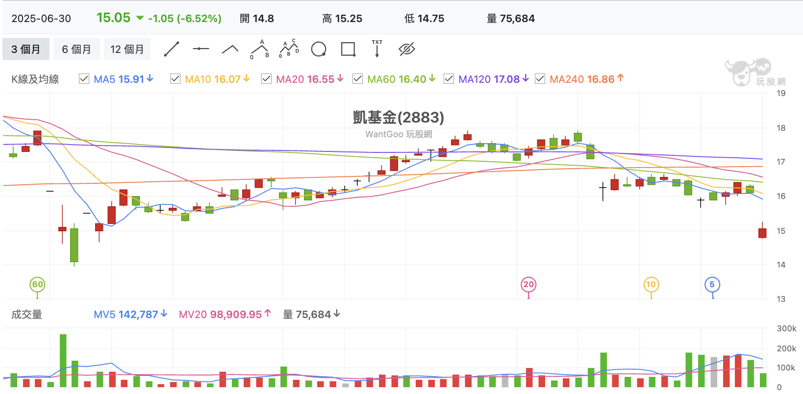Click the current price 15.05
The height and width of the screenshot is (394, 803).
pyautogui.click(x=114, y=18)
